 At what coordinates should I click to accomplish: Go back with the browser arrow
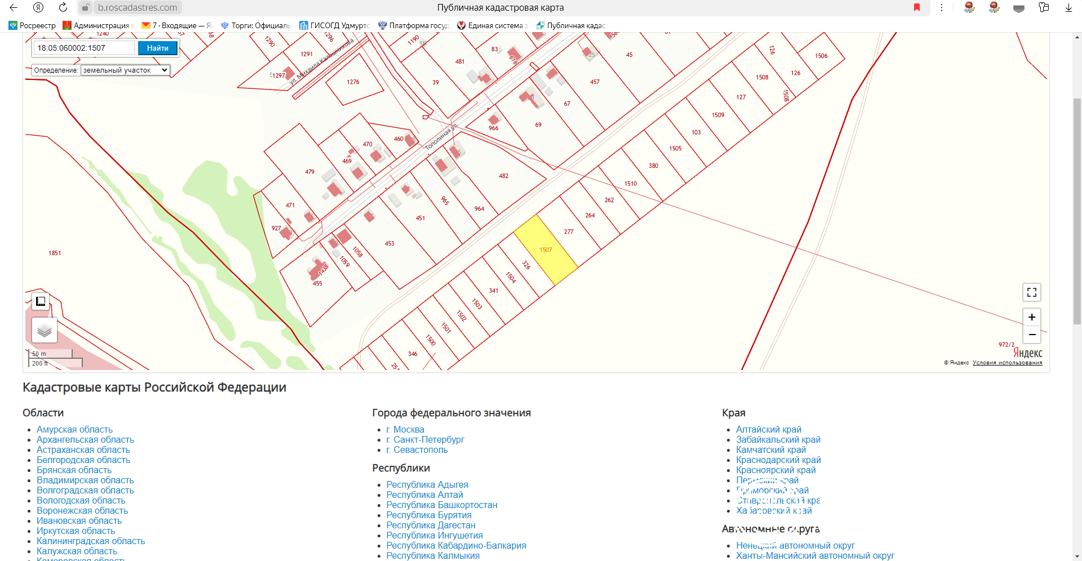[14, 7]
